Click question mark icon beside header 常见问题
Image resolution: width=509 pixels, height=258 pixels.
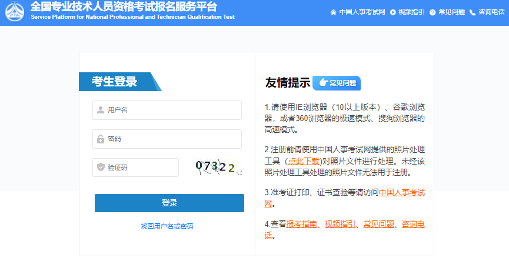coord(433,12)
